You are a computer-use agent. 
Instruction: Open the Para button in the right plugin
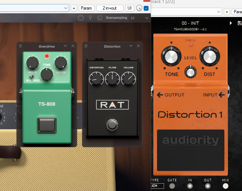tap(237, 12)
